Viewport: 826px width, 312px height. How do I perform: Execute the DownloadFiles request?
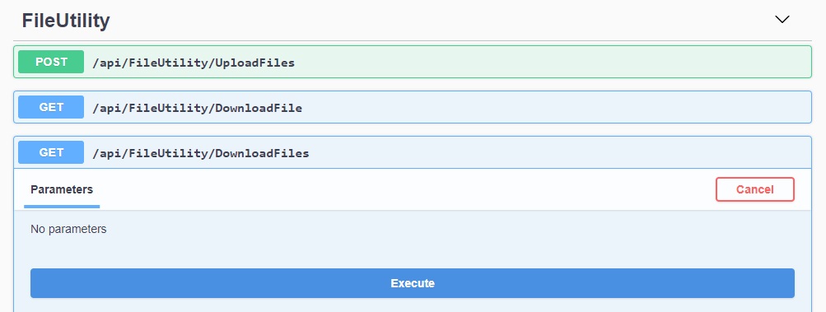[x=413, y=283]
